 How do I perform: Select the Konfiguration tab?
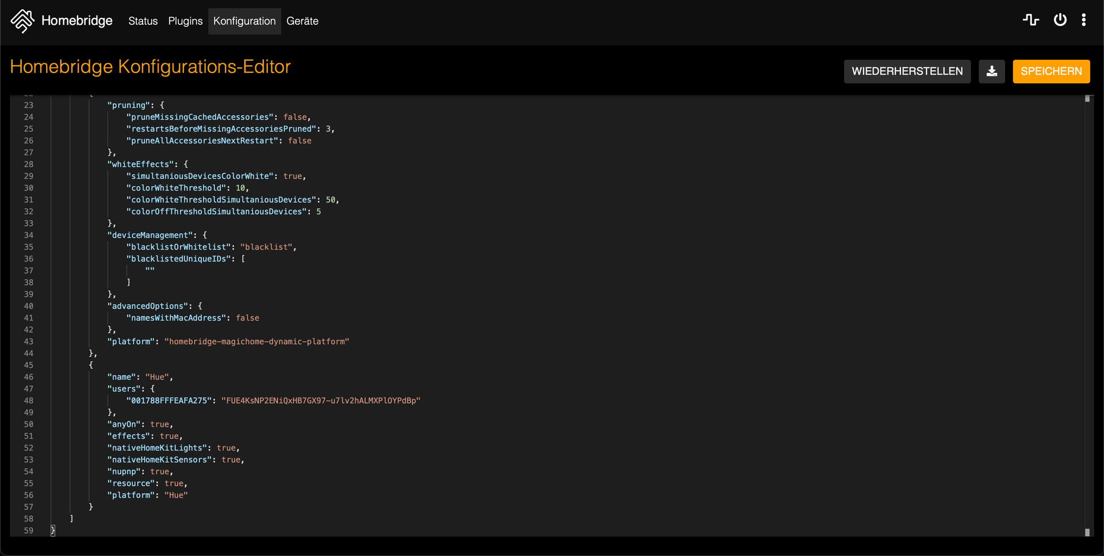[x=244, y=21]
